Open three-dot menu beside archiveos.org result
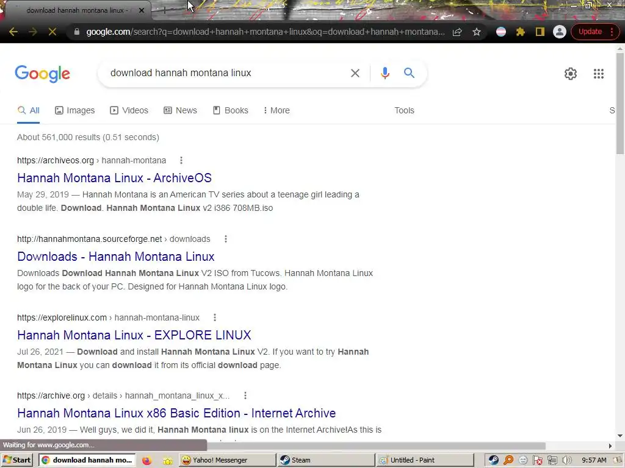This screenshot has width=625, height=468. point(181,160)
